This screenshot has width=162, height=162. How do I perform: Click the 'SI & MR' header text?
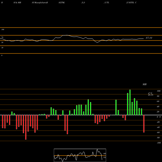pos(17,3)
